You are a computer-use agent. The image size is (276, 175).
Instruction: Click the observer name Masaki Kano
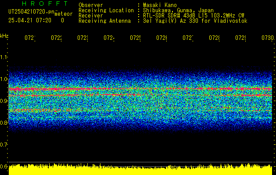[160, 5]
